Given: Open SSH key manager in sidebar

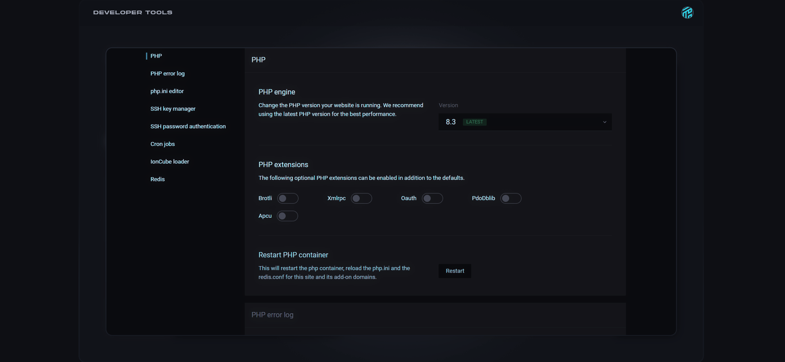Looking at the screenshot, I should tap(173, 109).
